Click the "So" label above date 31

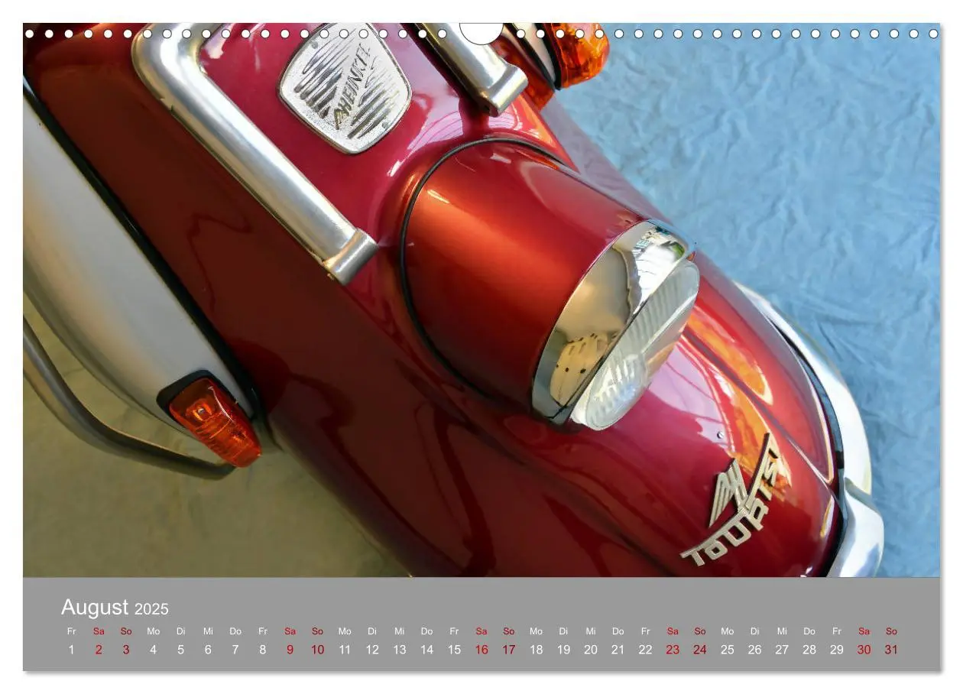click(891, 631)
